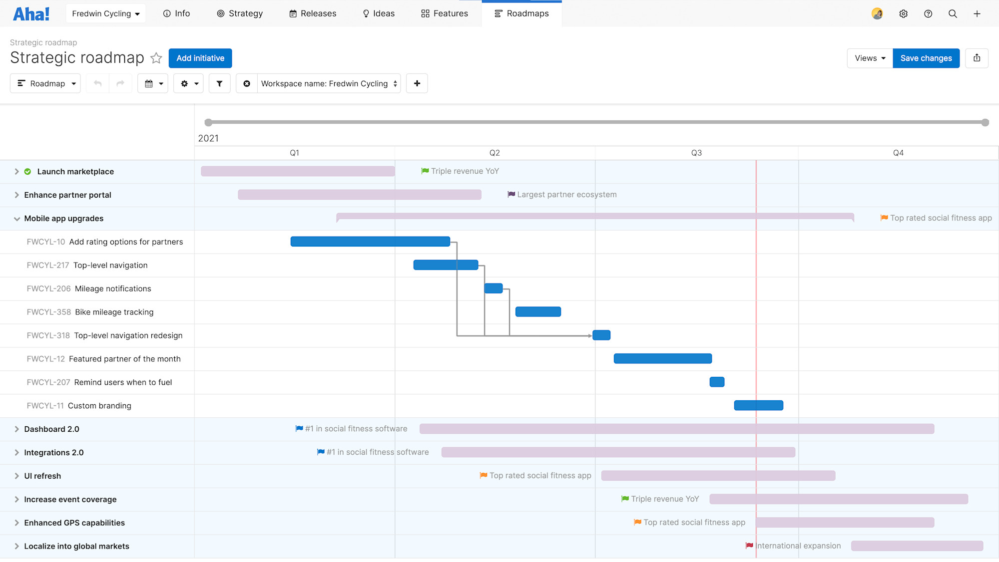Click the redo arrow icon

(120, 83)
